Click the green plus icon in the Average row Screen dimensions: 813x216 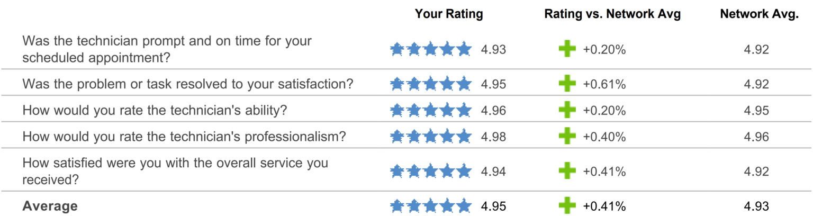point(567,206)
